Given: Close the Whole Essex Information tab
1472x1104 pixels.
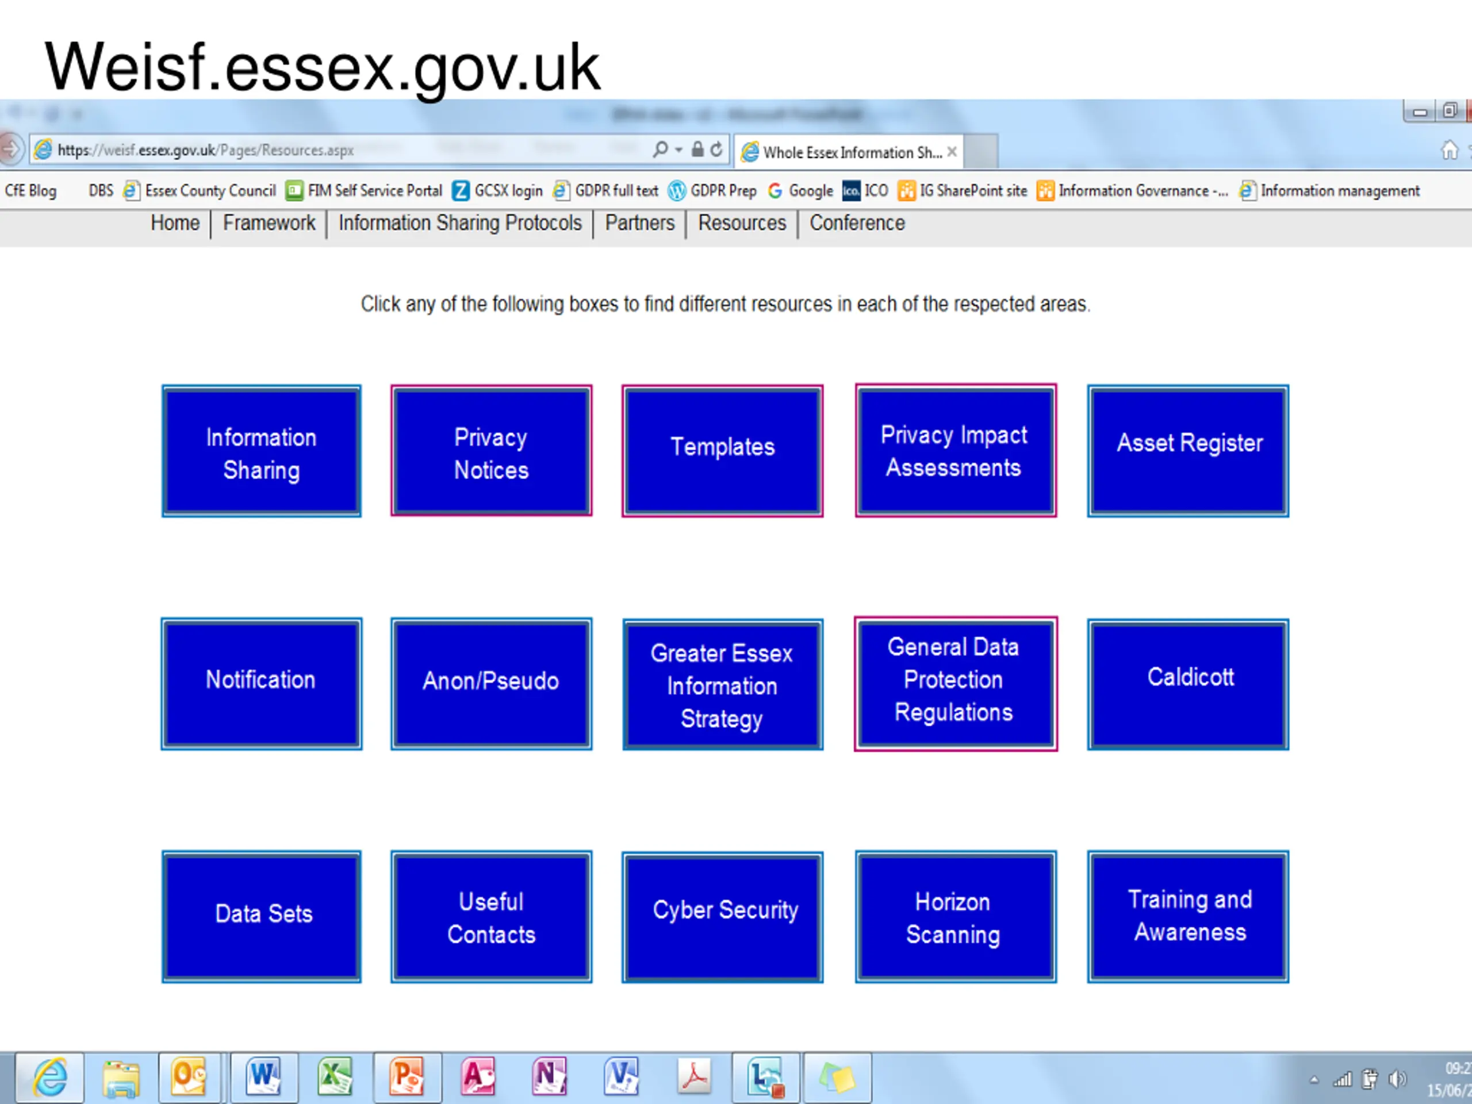Looking at the screenshot, I should (x=952, y=152).
